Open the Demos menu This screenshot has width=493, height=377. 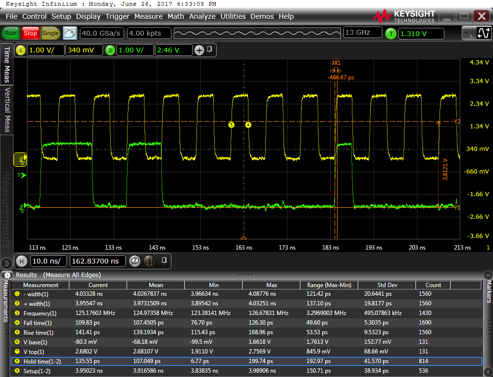pyautogui.click(x=262, y=16)
